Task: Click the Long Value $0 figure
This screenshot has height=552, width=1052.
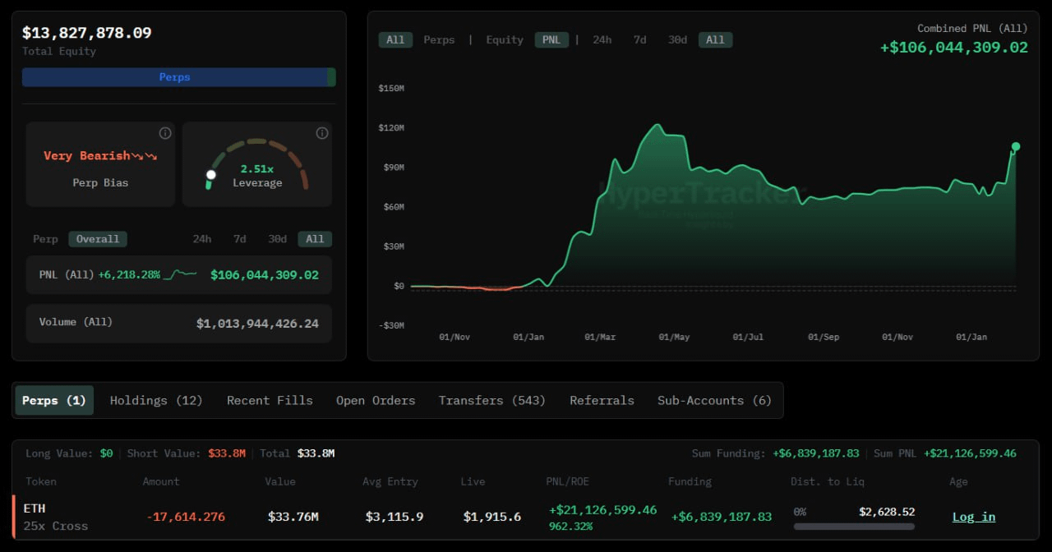Action: click(x=107, y=453)
